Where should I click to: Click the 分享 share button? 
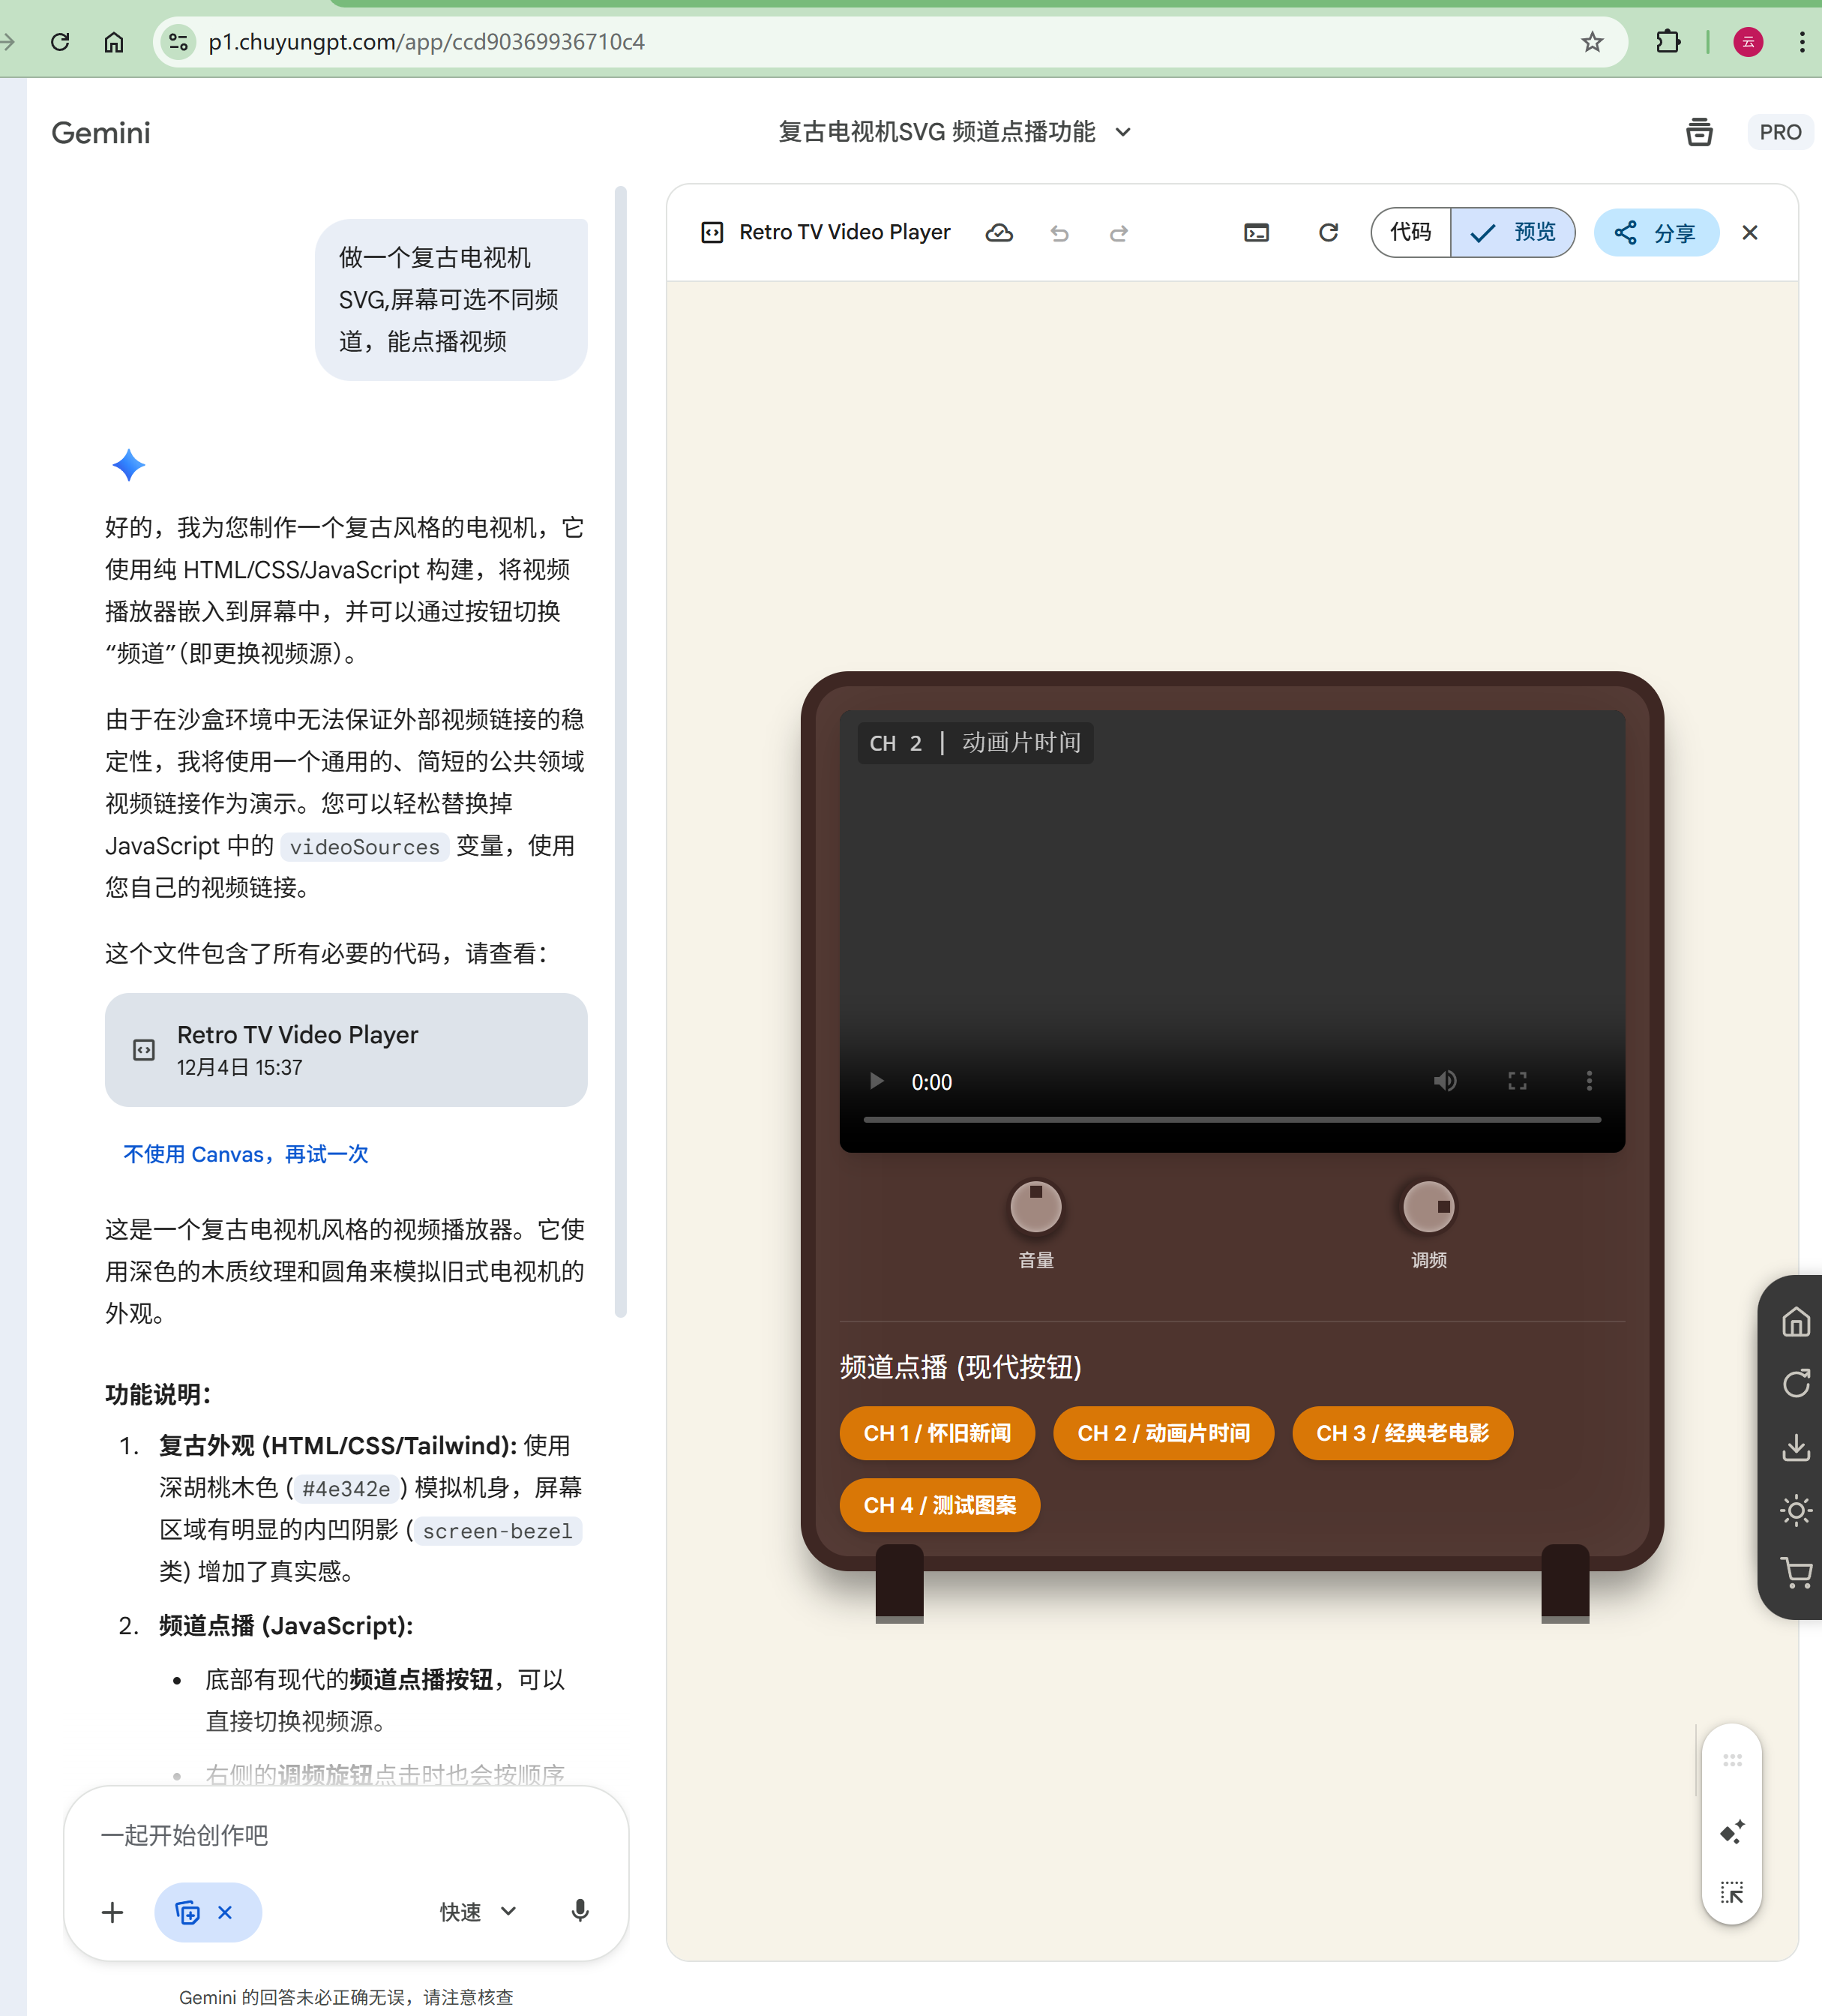(x=1655, y=233)
